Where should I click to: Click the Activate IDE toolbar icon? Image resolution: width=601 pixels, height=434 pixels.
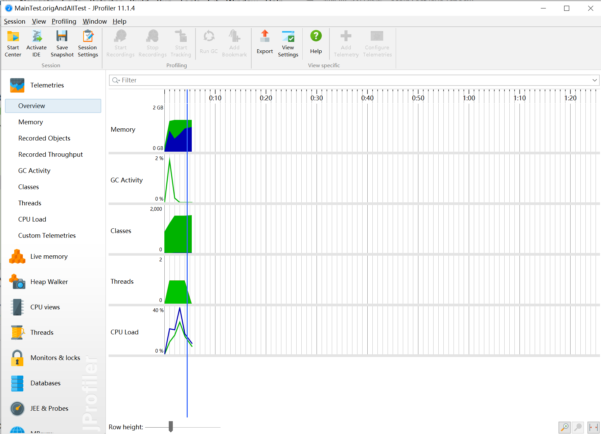tap(37, 44)
